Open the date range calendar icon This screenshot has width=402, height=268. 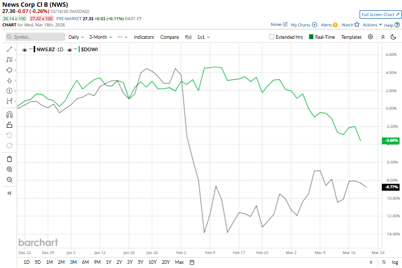[192, 262]
